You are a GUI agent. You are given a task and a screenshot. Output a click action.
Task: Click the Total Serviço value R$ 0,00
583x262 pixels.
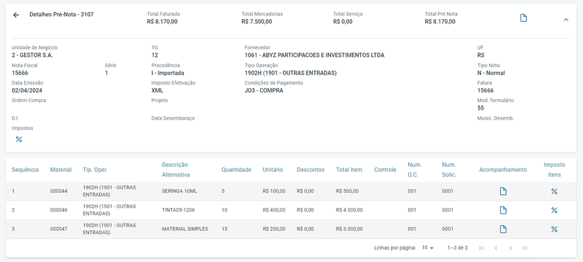[x=343, y=21]
